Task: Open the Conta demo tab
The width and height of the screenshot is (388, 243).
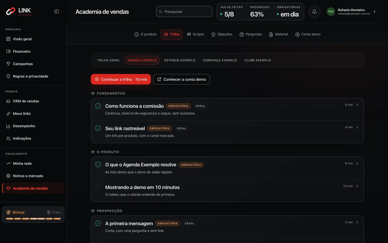Action: click(x=308, y=34)
